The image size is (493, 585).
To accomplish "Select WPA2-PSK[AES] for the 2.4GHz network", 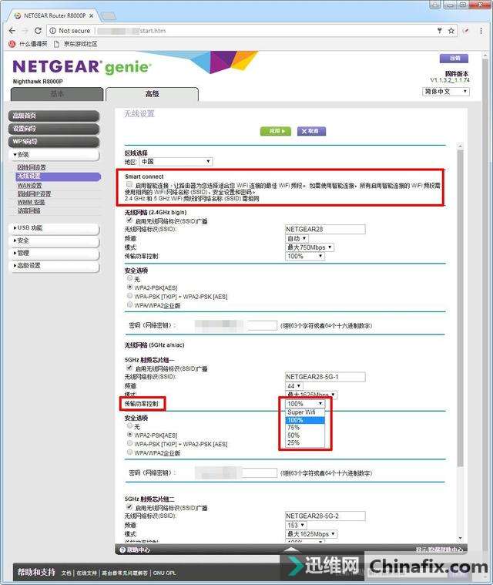I will pyautogui.click(x=129, y=287).
